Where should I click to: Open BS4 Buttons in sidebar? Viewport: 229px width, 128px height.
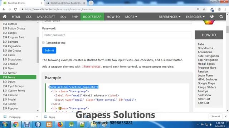pos(10,24)
